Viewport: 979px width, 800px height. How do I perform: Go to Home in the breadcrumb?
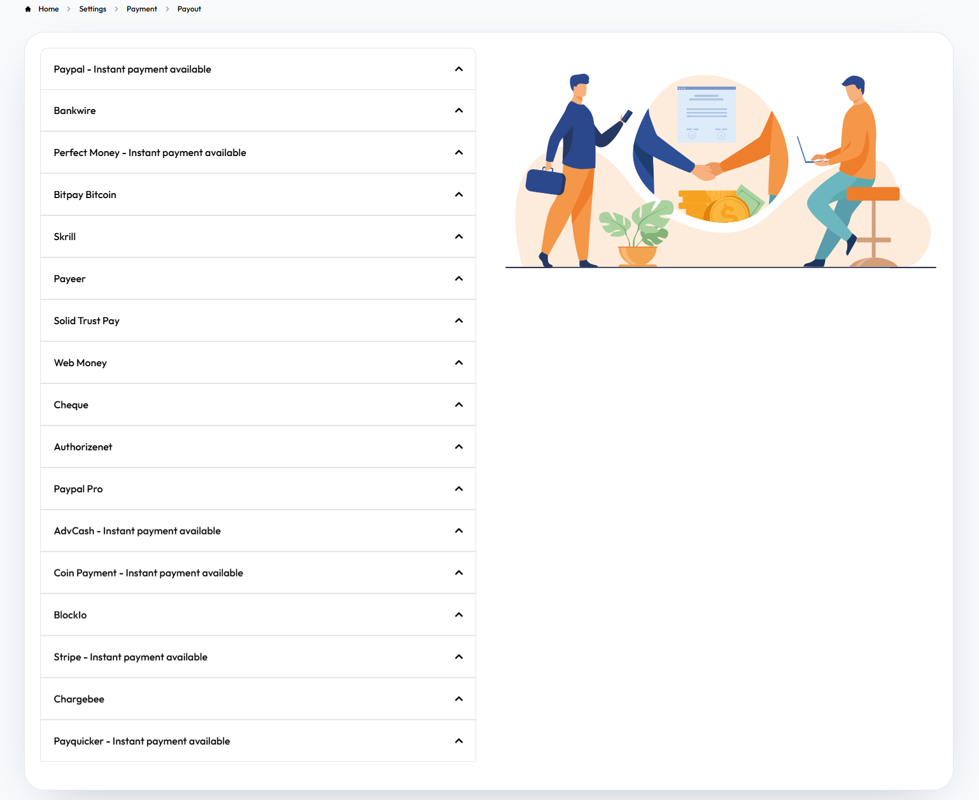(x=48, y=9)
